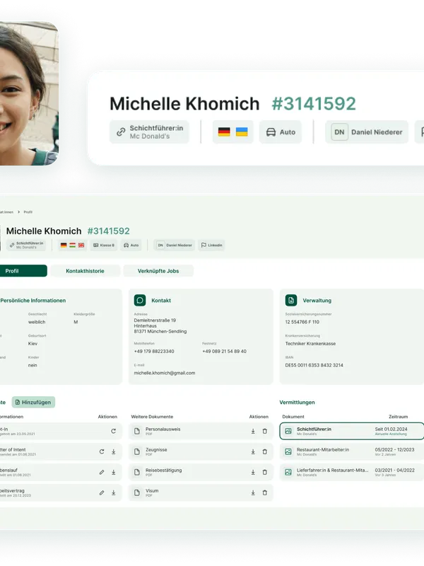Click the Zeugnisse file icon

(137, 451)
